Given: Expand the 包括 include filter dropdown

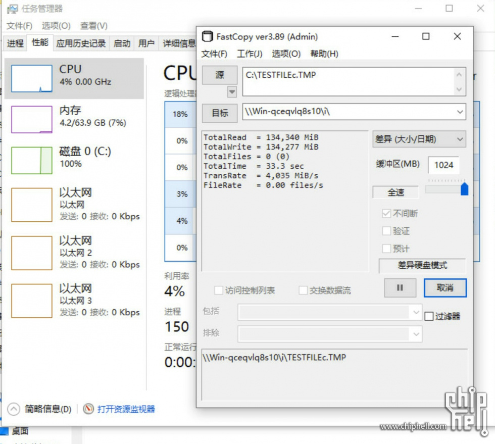Looking at the screenshot, I should click(416, 312).
